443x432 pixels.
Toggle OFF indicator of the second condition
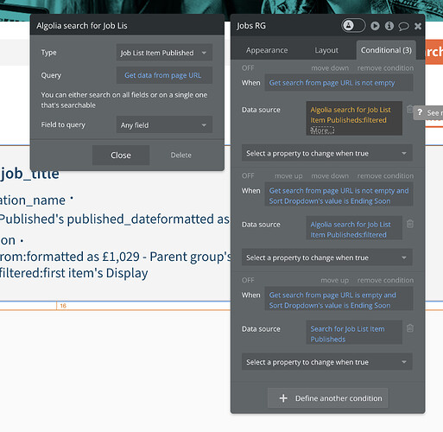(248, 175)
